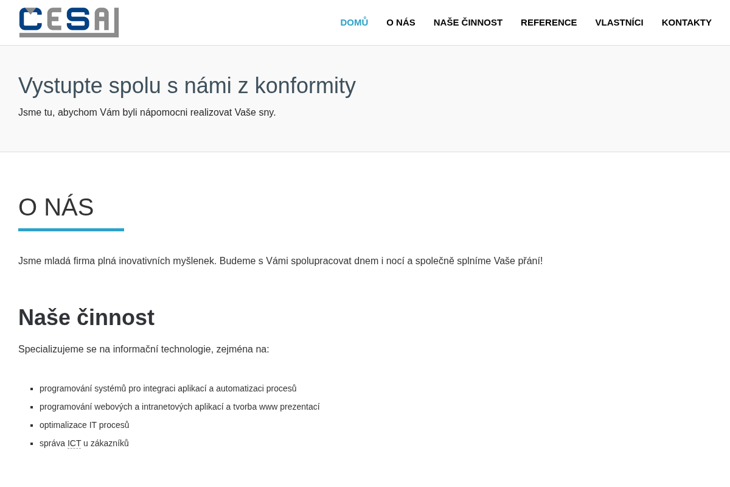
Task: Open the VLASTNÍCI page link
Action: (x=619, y=23)
